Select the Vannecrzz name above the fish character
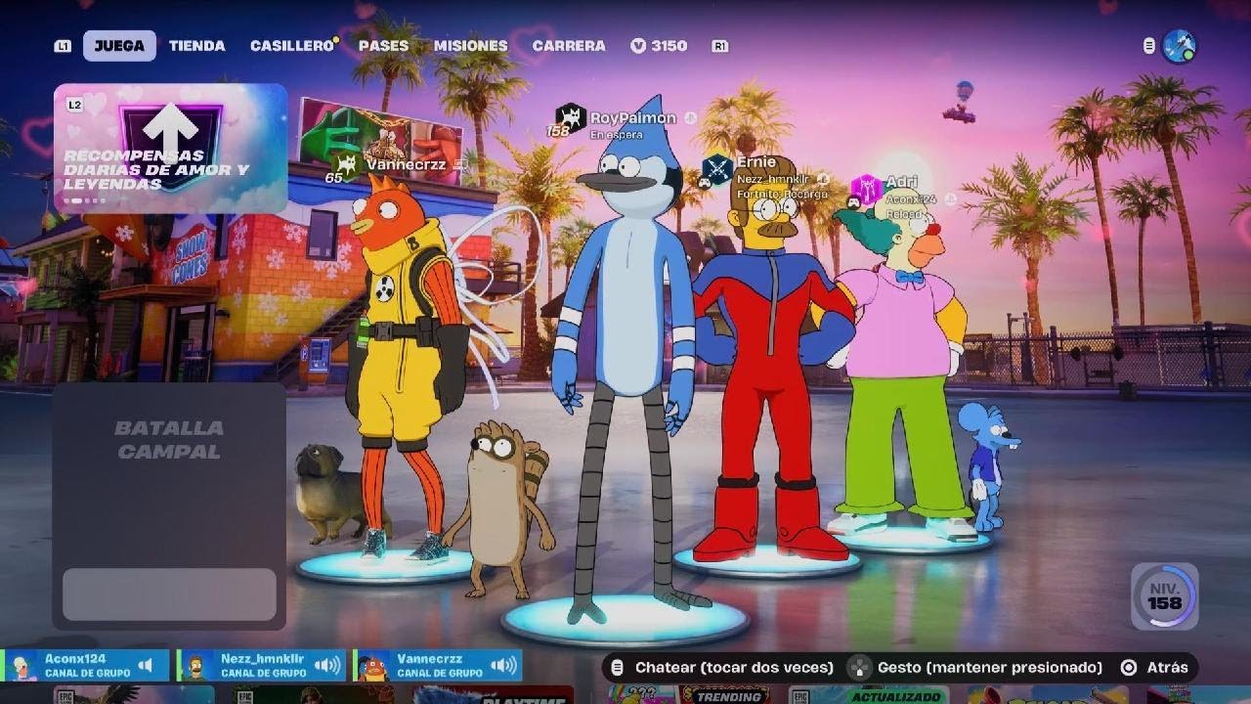 [x=407, y=164]
